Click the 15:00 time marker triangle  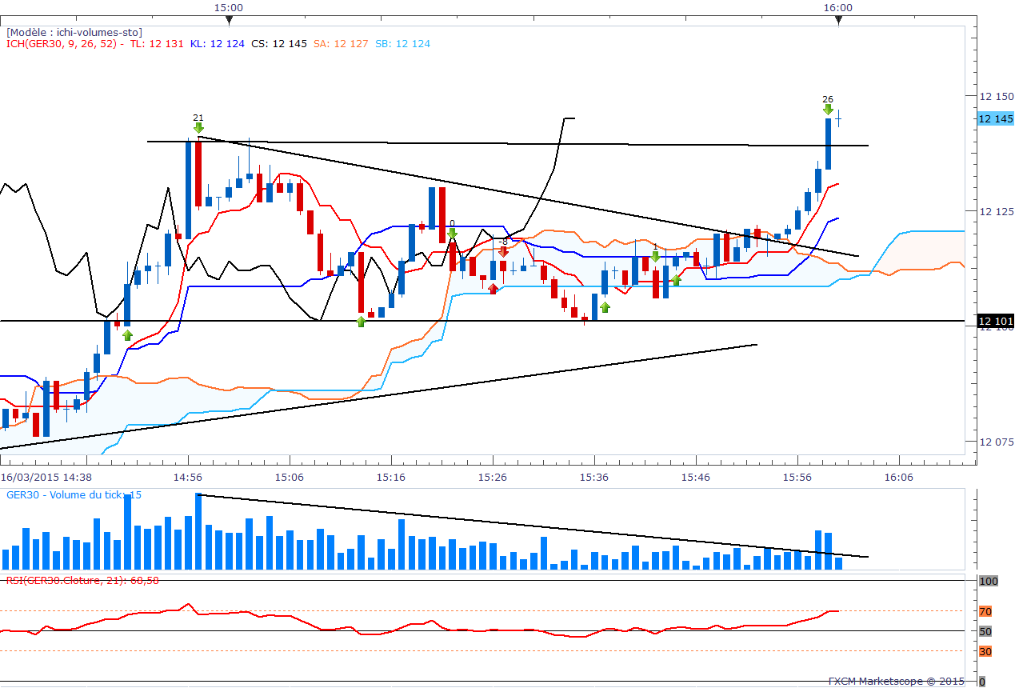tap(229, 20)
